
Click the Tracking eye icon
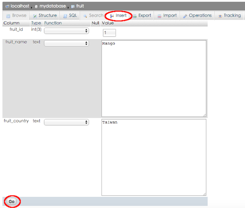[220, 16]
